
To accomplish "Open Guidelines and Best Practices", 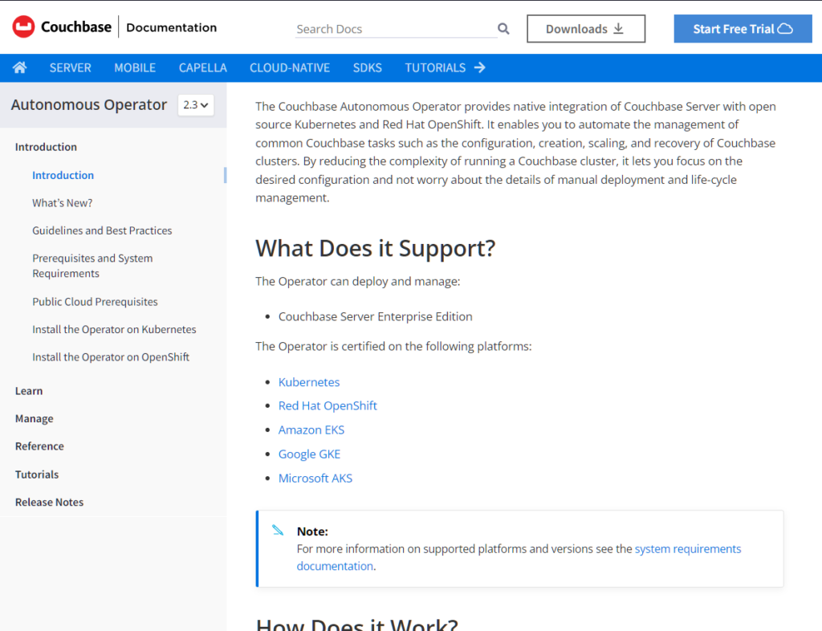I will coord(102,230).
